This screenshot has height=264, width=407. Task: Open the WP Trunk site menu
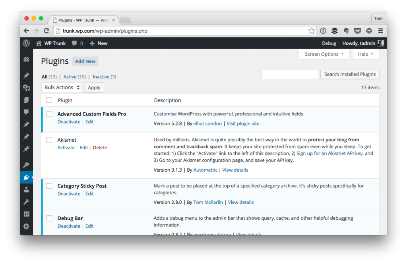(x=51, y=43)
